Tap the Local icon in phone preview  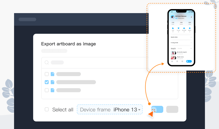coord(173,28)
